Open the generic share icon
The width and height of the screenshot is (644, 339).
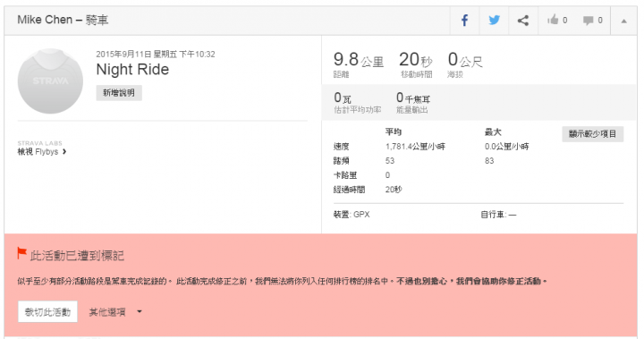[x=523, y=21]
